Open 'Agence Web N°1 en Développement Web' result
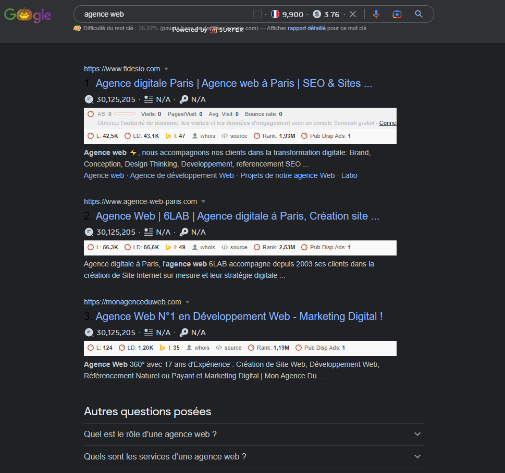The width and height of the screenshot is (505, 473). [239, 316]
